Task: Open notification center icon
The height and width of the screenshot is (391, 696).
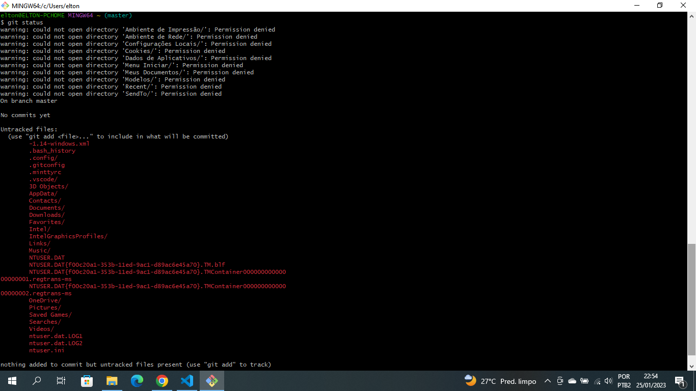Action: pyautogui.click(x=680, y=381)
